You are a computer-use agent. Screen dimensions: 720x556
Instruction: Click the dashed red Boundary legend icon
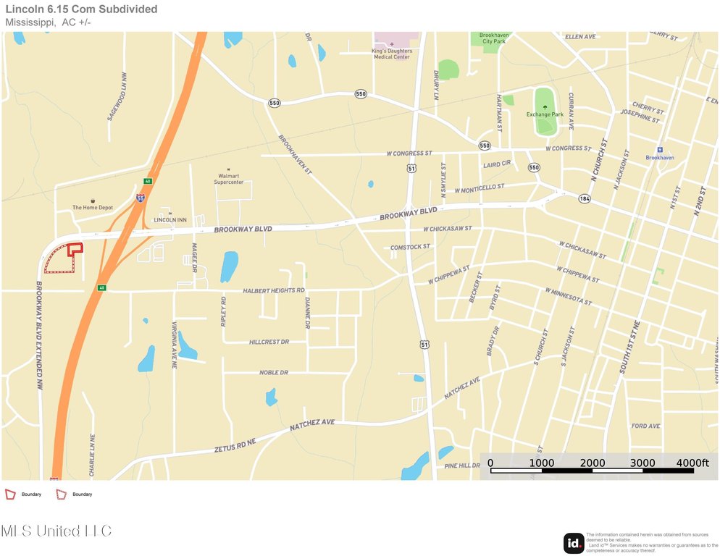coord(62,494)
